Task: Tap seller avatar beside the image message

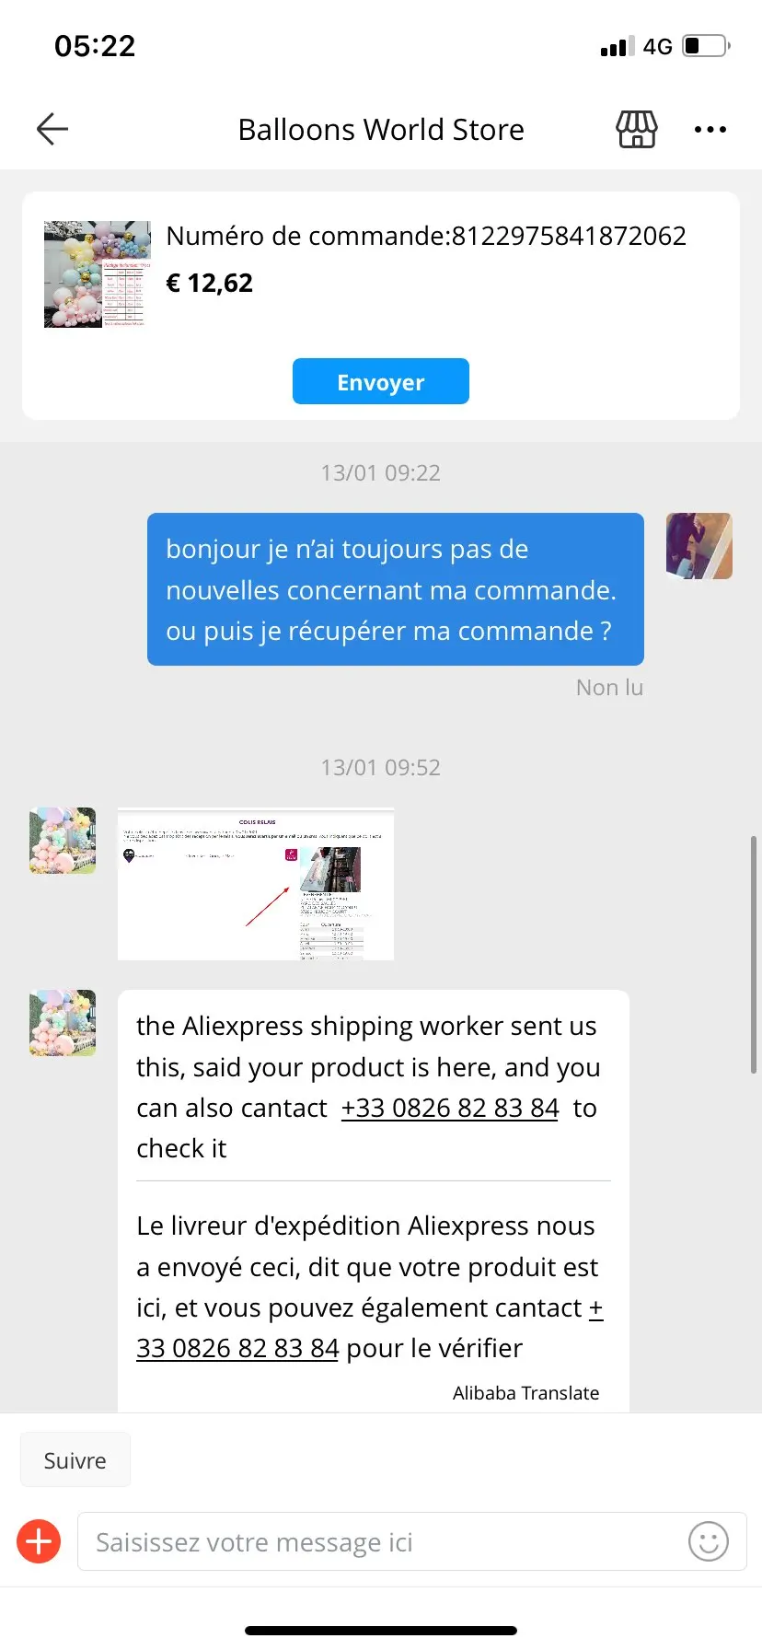Action: click(63, 841)
